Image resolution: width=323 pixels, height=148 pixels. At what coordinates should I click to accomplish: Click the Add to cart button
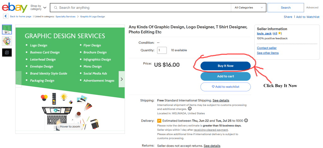(x=226, y=76)
